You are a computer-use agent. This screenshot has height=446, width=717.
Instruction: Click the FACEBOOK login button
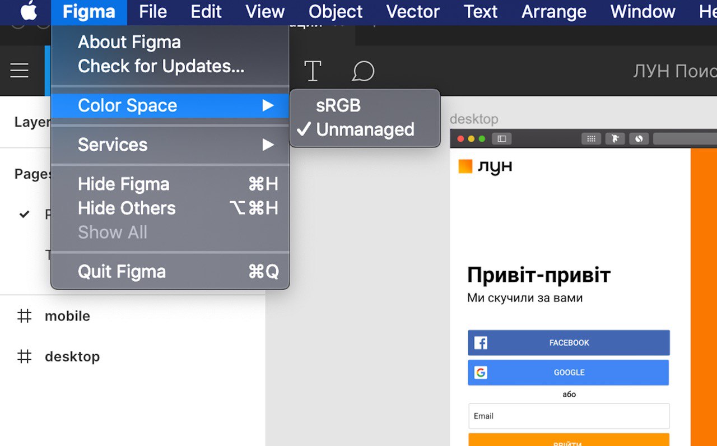569,343
